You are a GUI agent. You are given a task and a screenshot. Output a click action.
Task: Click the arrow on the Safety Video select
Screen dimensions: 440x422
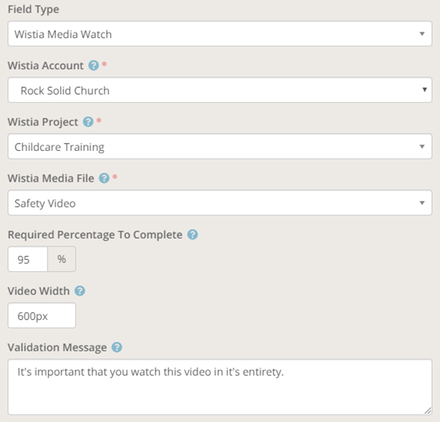[422, 203]
